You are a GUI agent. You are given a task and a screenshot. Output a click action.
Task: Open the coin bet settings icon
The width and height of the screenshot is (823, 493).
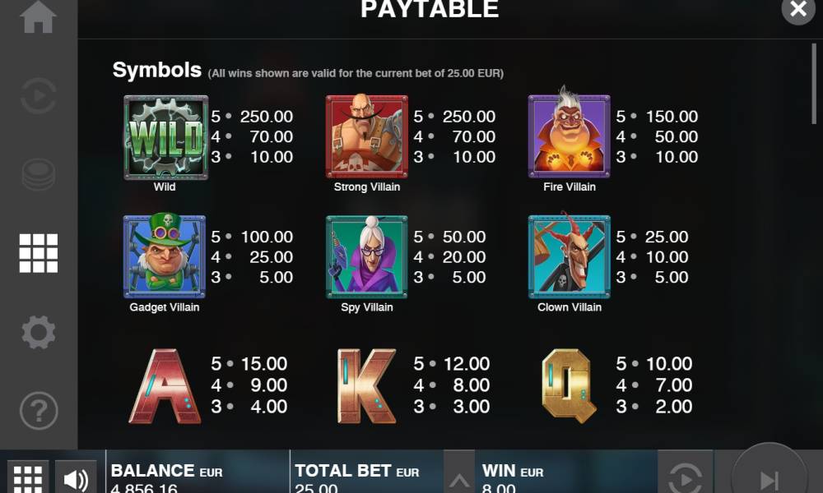(x=39, y=174)
